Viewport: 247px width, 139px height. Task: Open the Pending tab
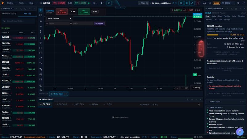point(61,104)
